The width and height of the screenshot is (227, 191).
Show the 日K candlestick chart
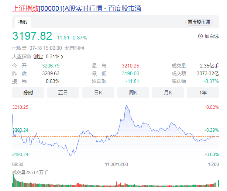(98, 93)
